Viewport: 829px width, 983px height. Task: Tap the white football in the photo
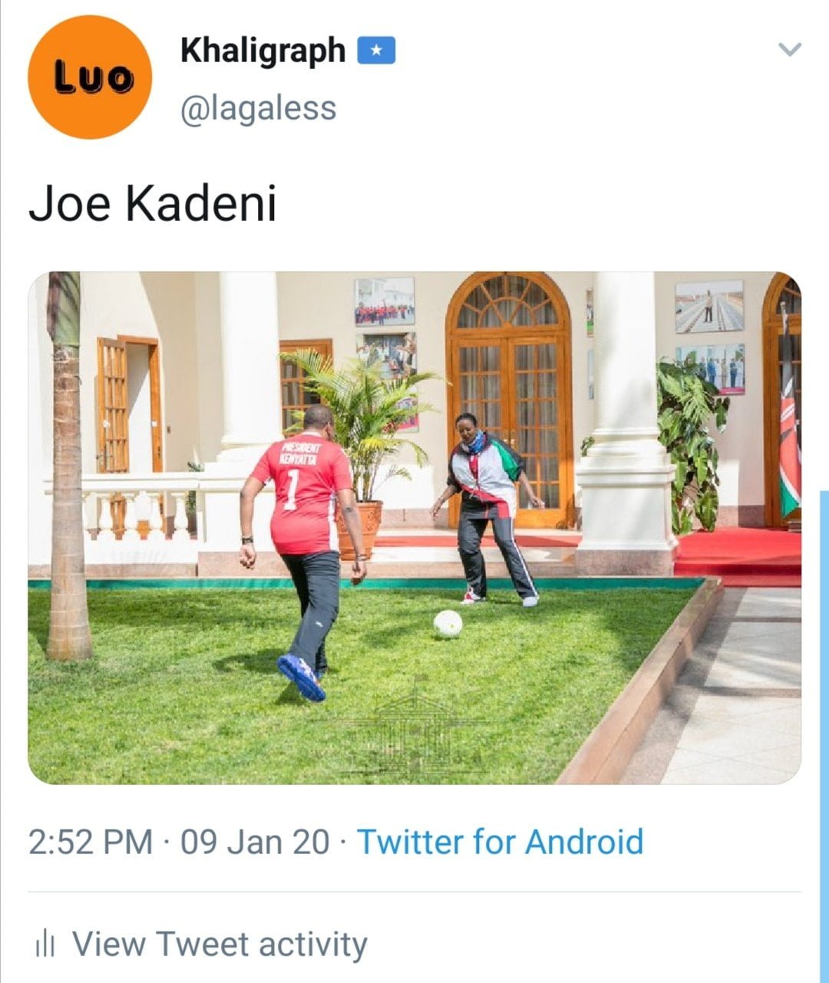click(448, 624)
